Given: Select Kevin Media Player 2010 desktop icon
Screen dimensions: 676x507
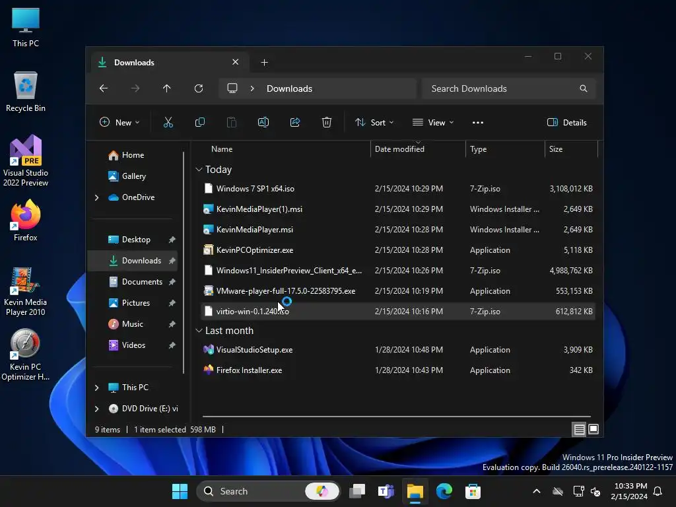Looking at the screenshot, I should pos(26,291).
